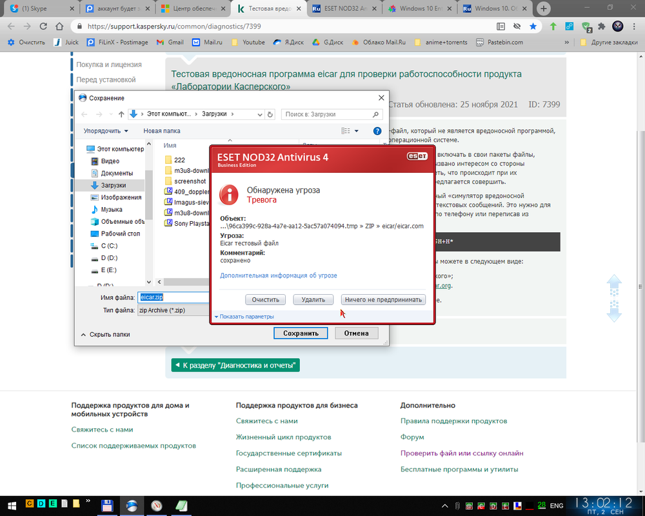This screenshot has width=645, height=516.
Task: Select Документы in folder tree
Action: (x=117, y=174)
